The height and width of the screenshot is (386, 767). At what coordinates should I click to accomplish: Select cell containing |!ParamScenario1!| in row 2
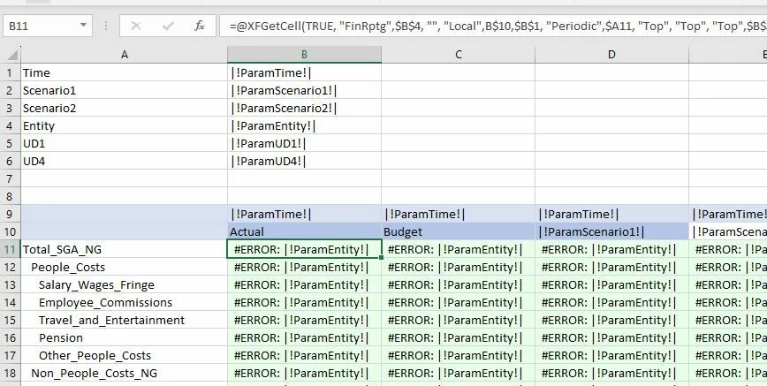pyautogui.click(x=304, y=90)
